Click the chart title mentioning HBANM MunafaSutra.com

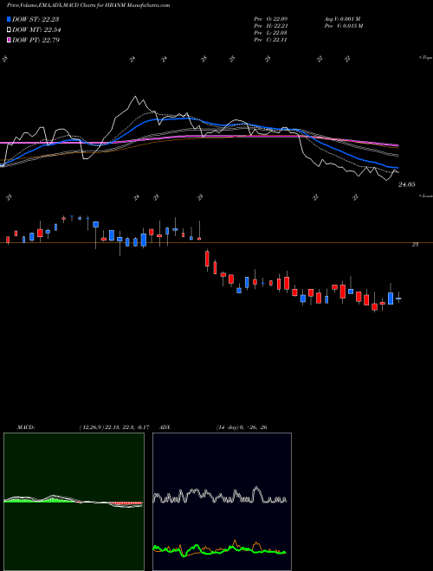click(x=88, y=5)
